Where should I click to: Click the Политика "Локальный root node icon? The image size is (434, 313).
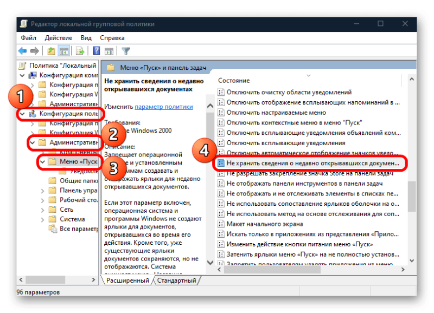click(22, 66)
